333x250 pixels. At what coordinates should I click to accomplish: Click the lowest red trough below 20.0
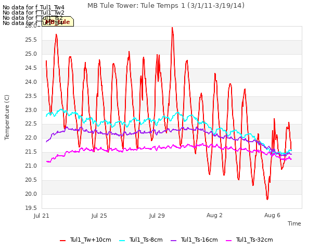tap(267, 199)
